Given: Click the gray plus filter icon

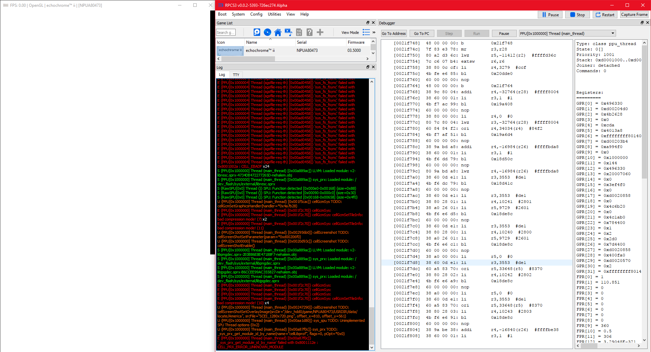Looking at the screenshot, I should pos(320,32).
